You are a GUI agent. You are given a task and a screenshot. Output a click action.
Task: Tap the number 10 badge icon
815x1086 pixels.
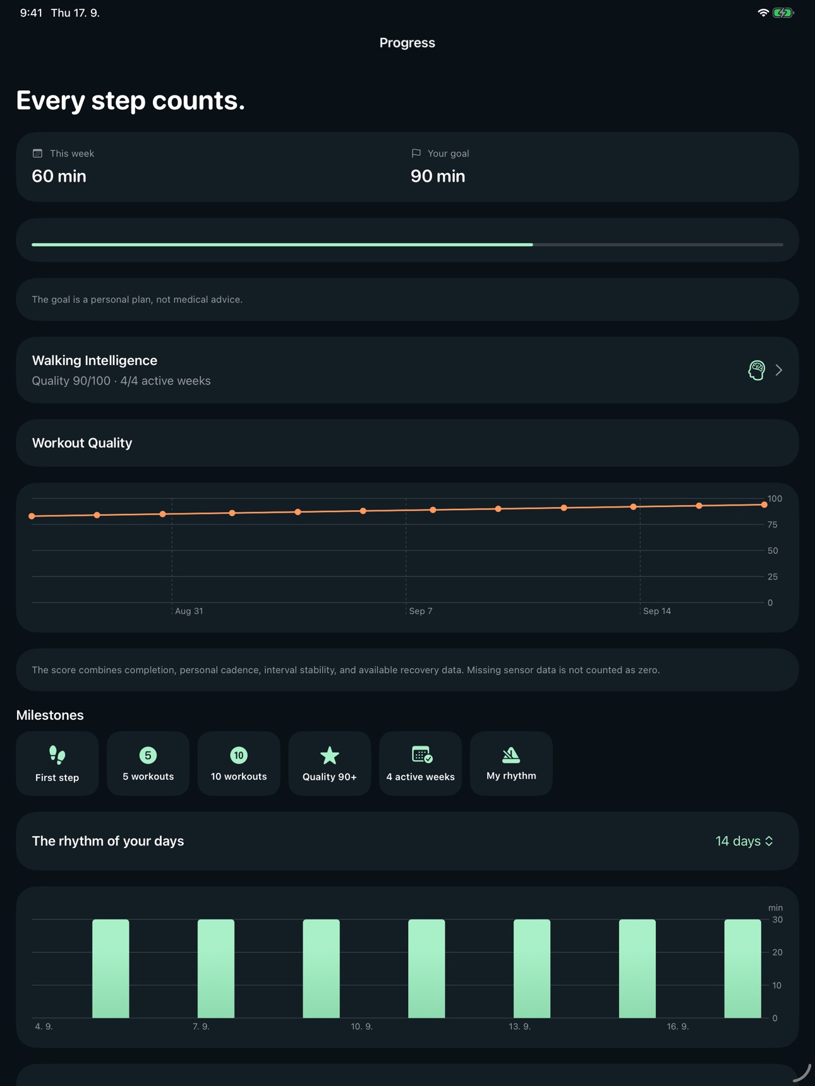pos(239,755)
